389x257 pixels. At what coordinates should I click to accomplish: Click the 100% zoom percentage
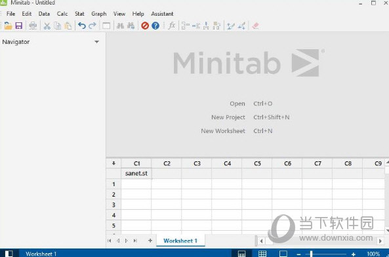(373, 254)
